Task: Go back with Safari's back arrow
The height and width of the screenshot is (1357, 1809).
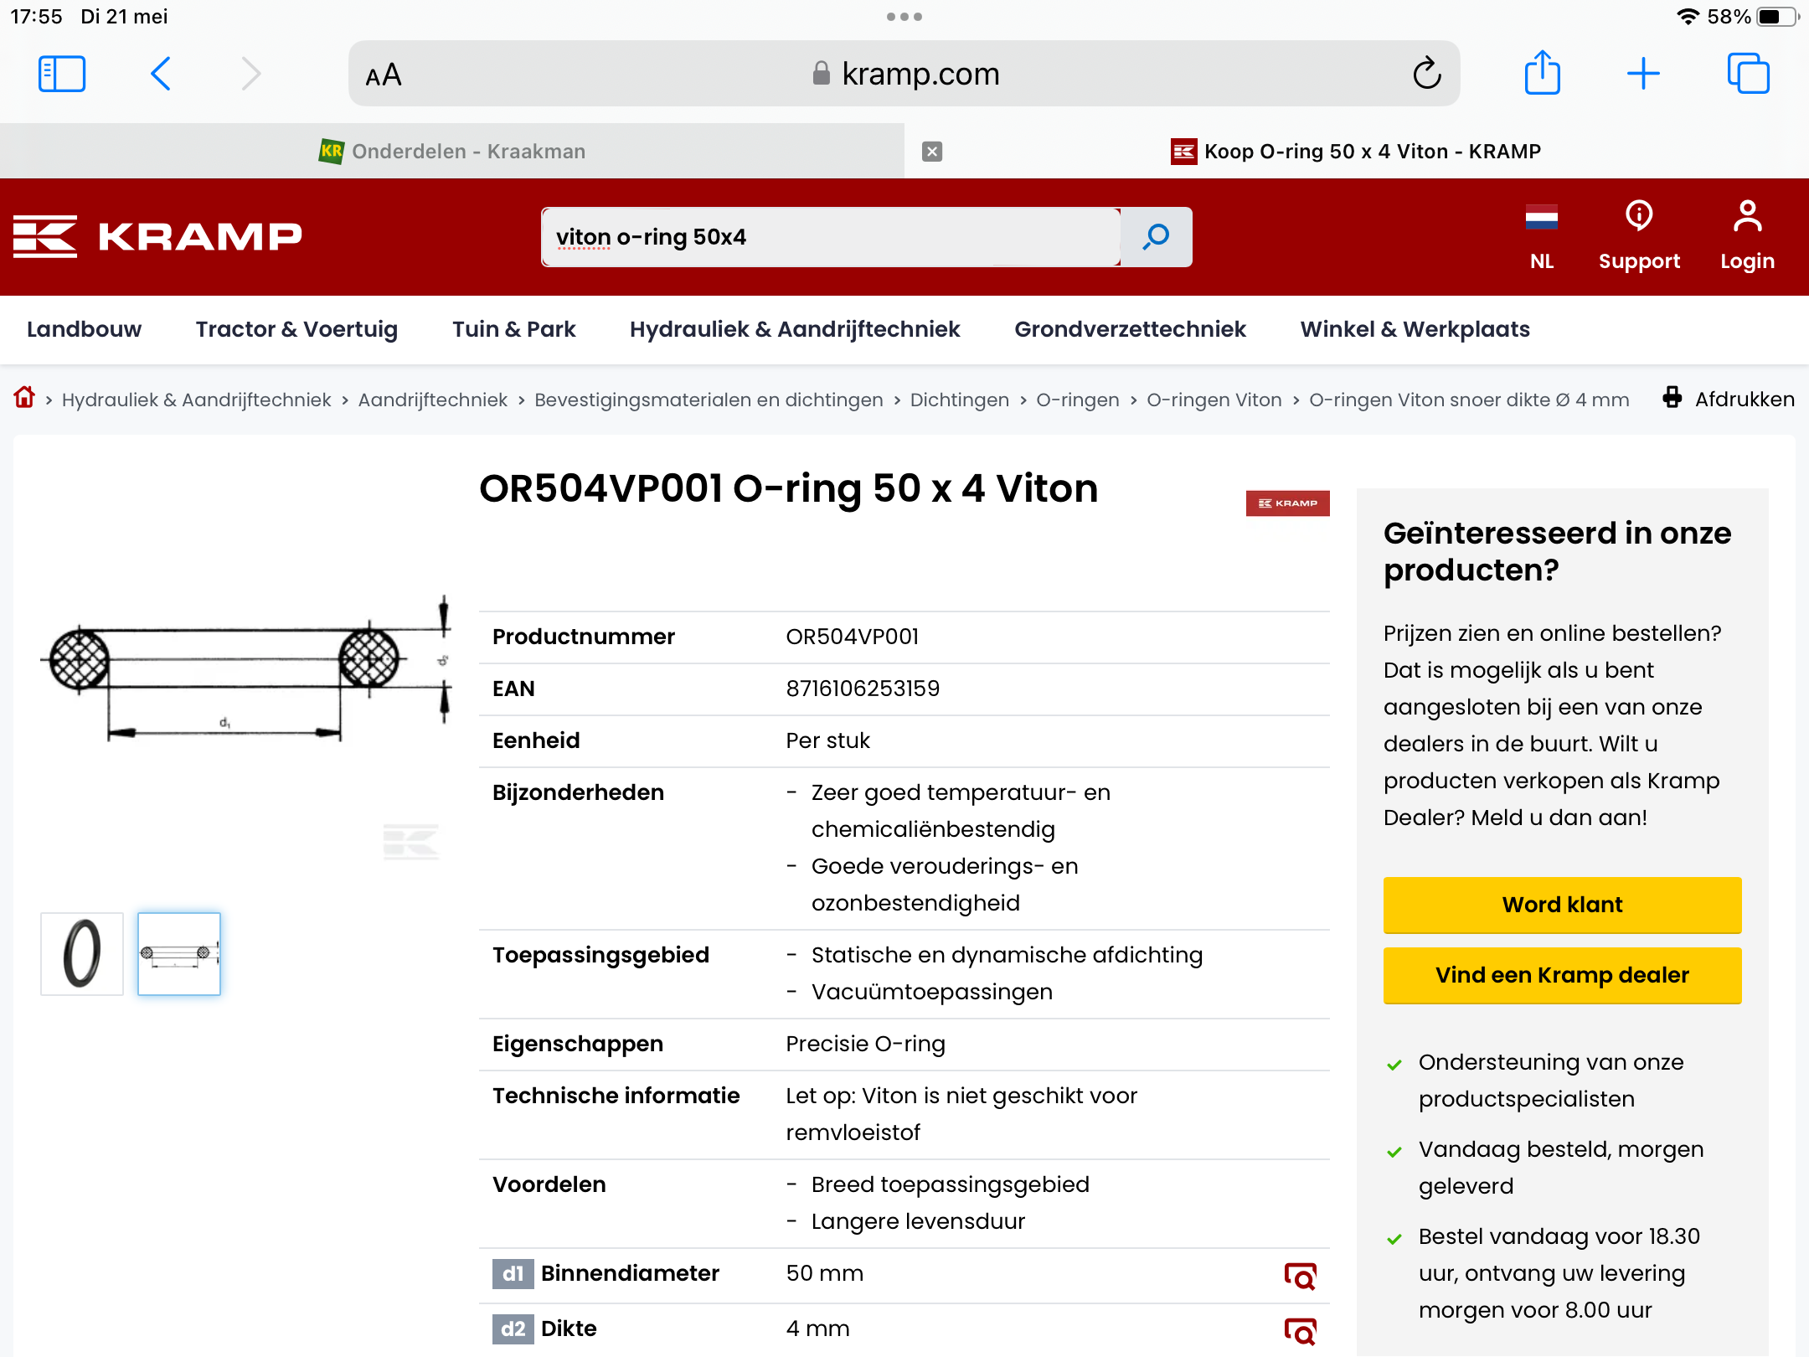Action: click(161, 74)
